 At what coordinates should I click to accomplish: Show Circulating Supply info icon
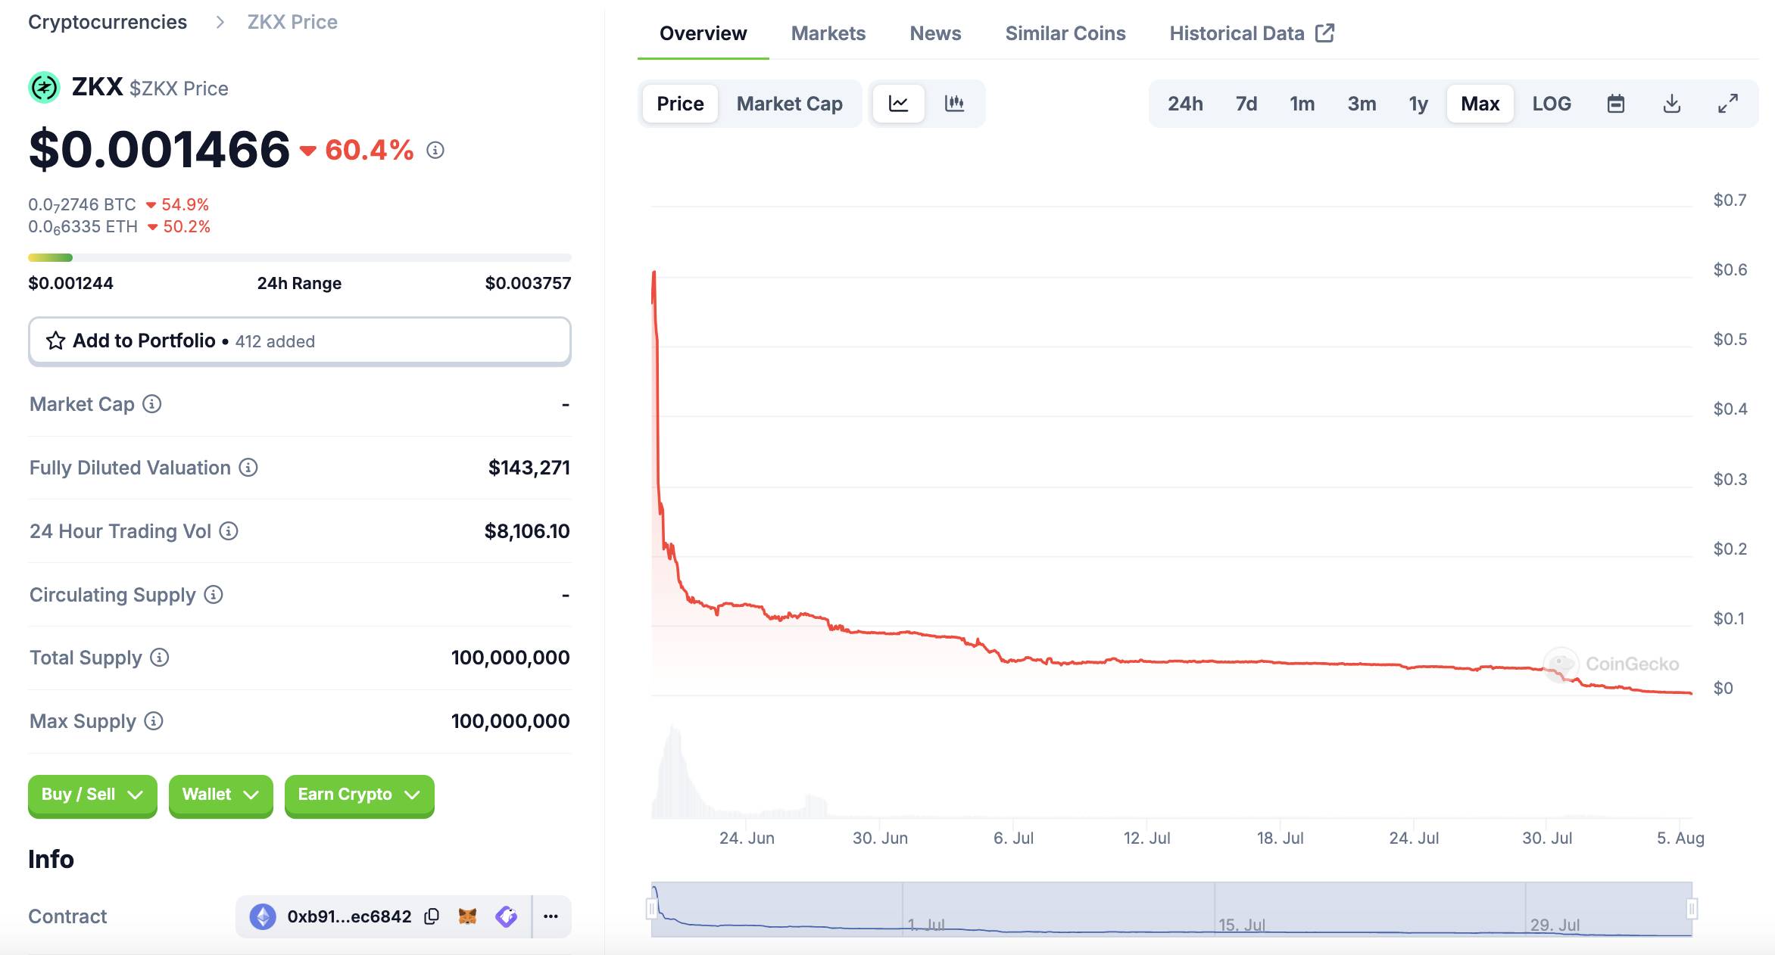(214, 595)
